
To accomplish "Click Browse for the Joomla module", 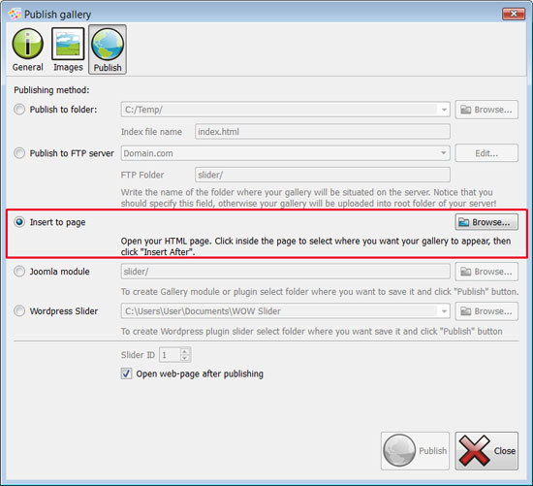I will [x=486, y=272].
